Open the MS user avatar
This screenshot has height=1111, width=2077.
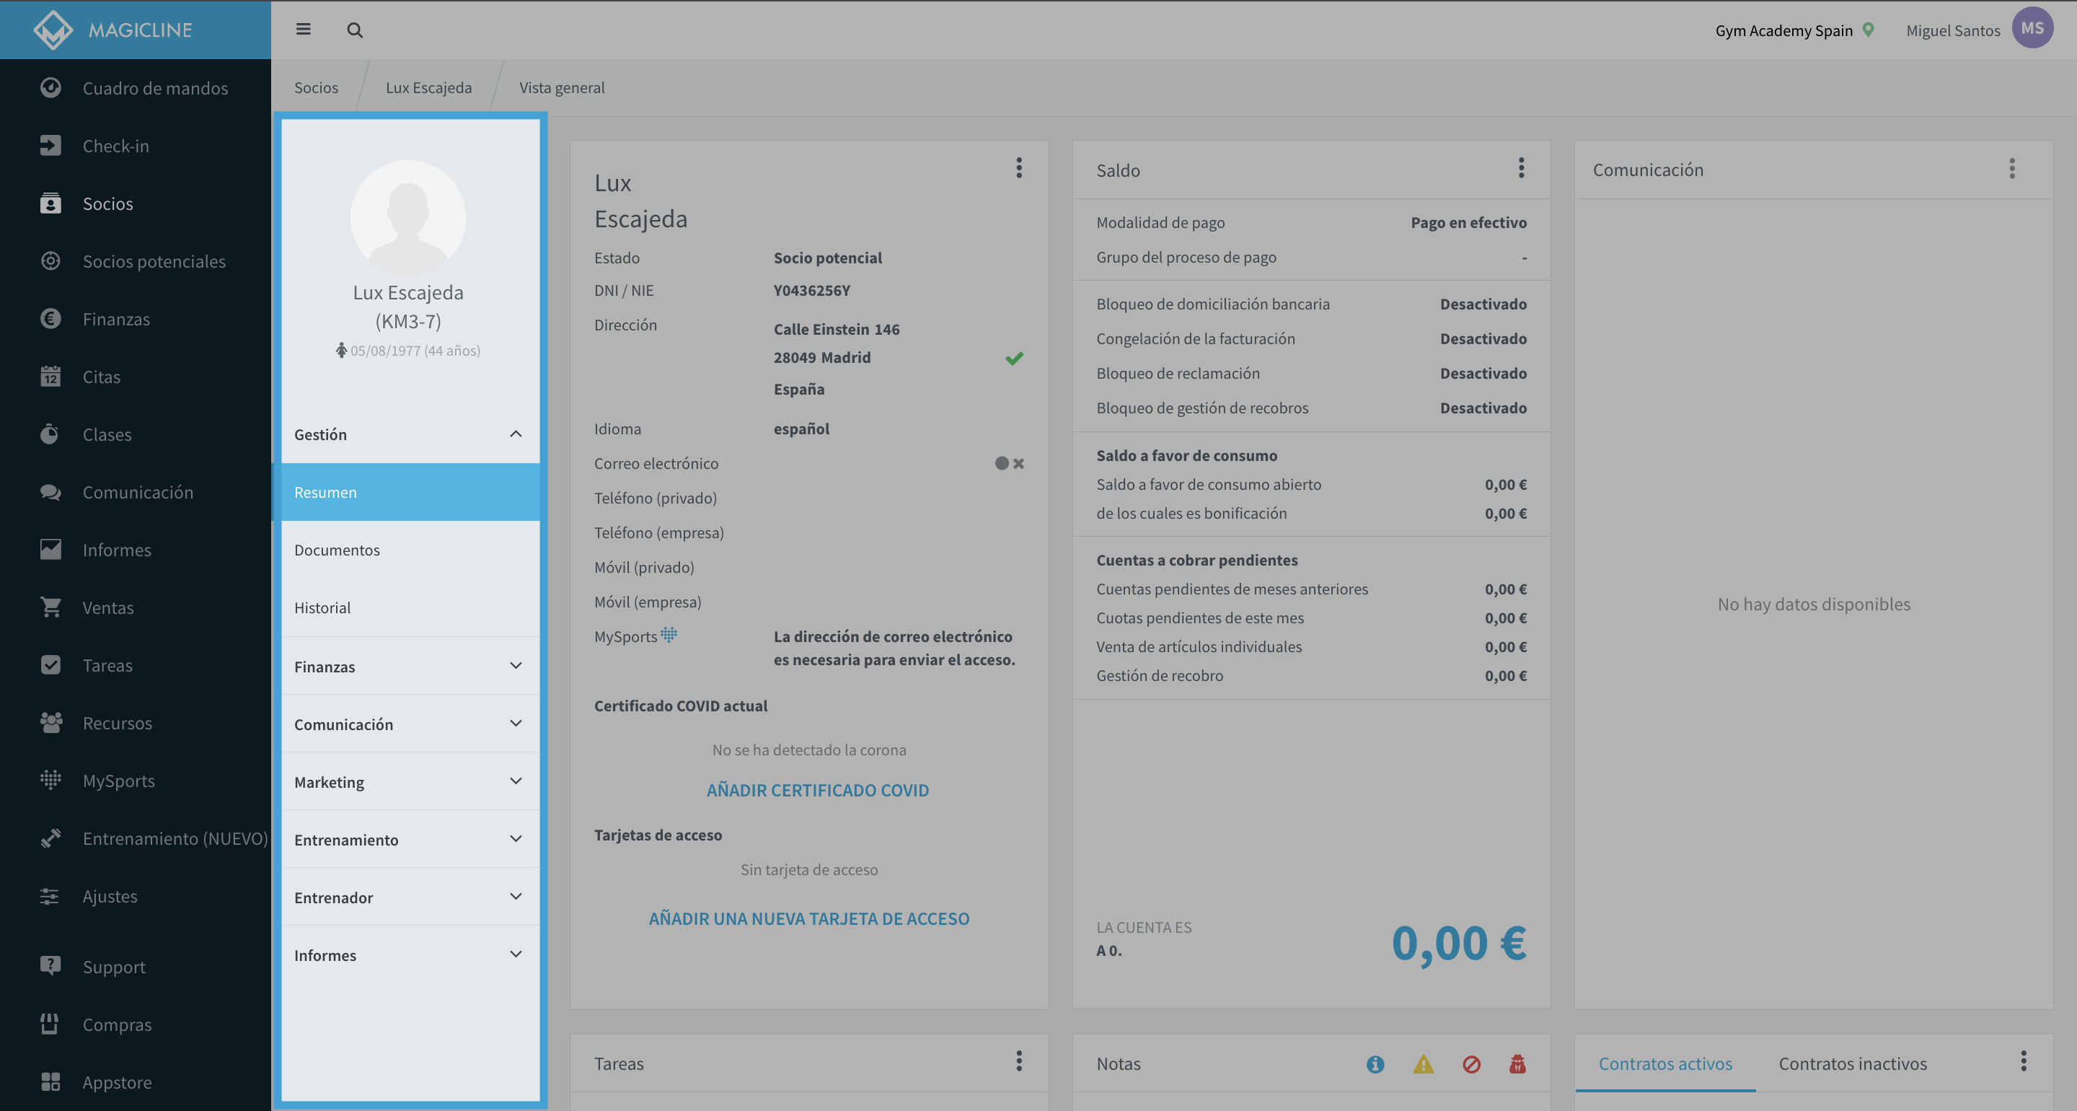click(2032, 28)
